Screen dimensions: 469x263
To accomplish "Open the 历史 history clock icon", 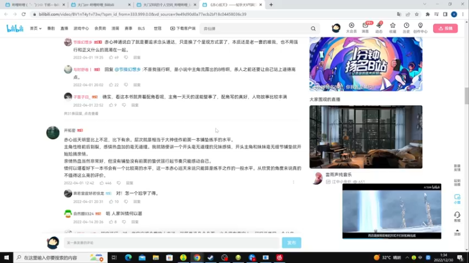I will coord(406,27).
